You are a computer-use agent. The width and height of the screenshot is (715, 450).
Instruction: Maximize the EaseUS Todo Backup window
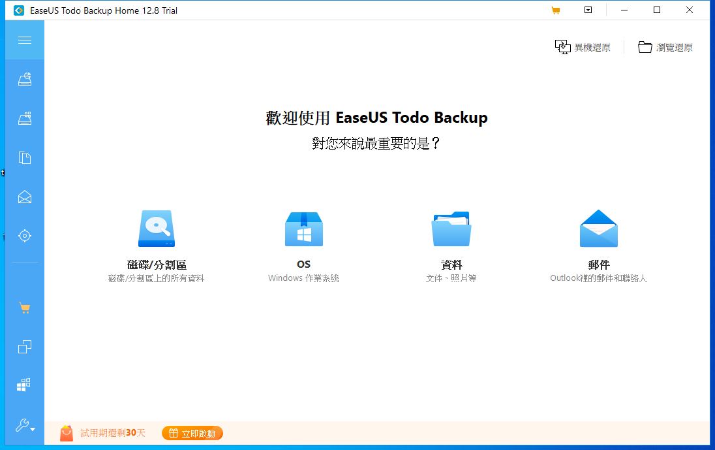click(657, 10)
